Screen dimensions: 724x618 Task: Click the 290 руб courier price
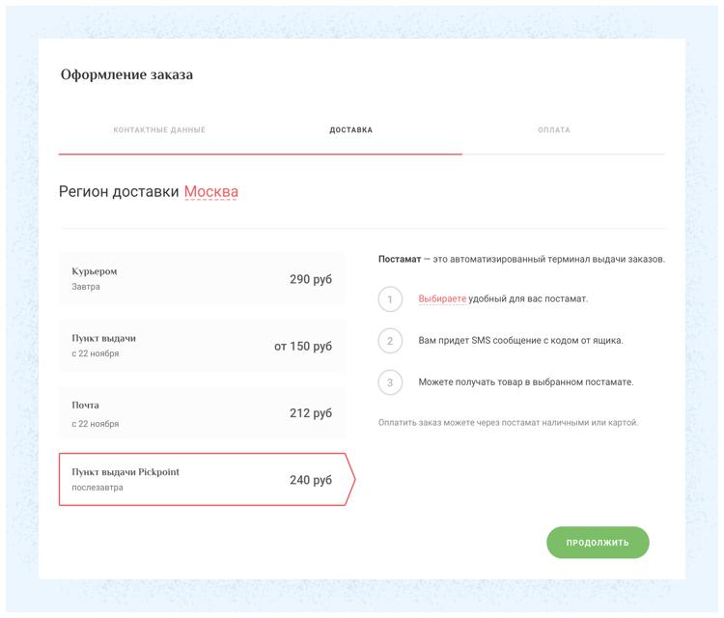[311, 279]
